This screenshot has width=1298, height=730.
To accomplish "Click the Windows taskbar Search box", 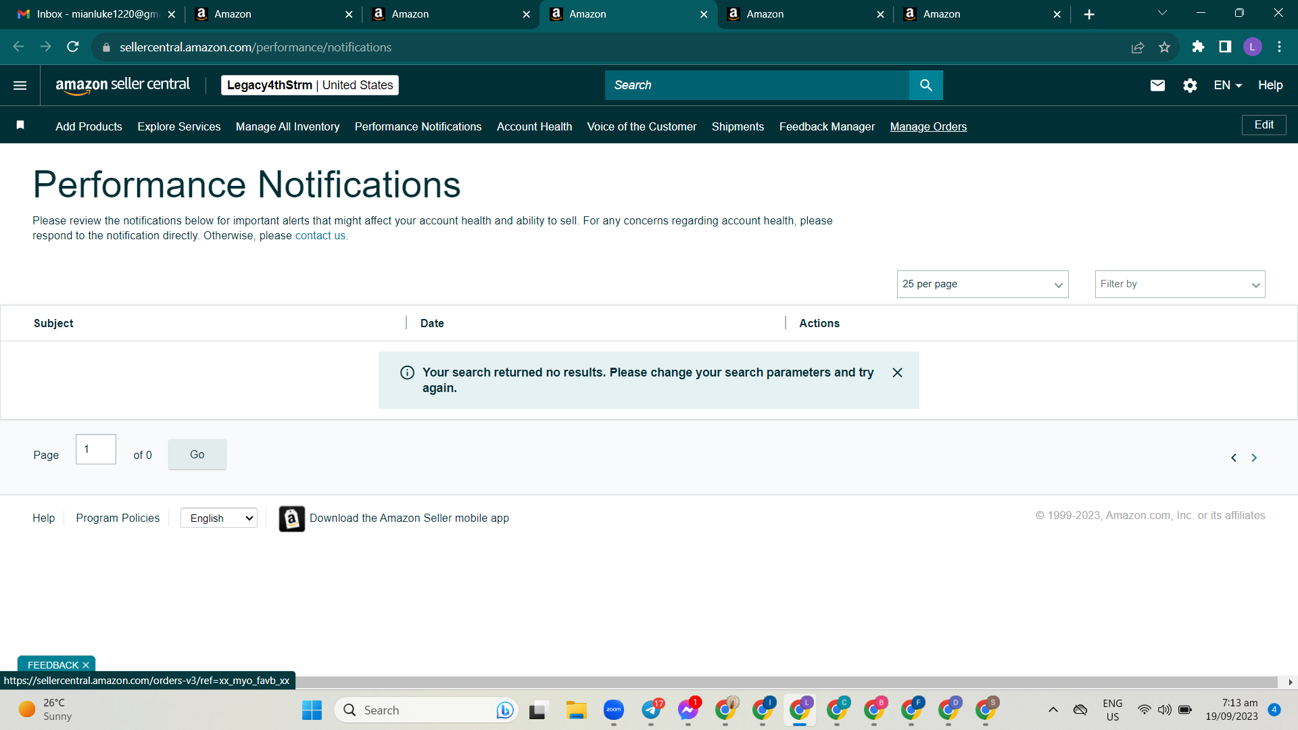I will coord(426,710).
